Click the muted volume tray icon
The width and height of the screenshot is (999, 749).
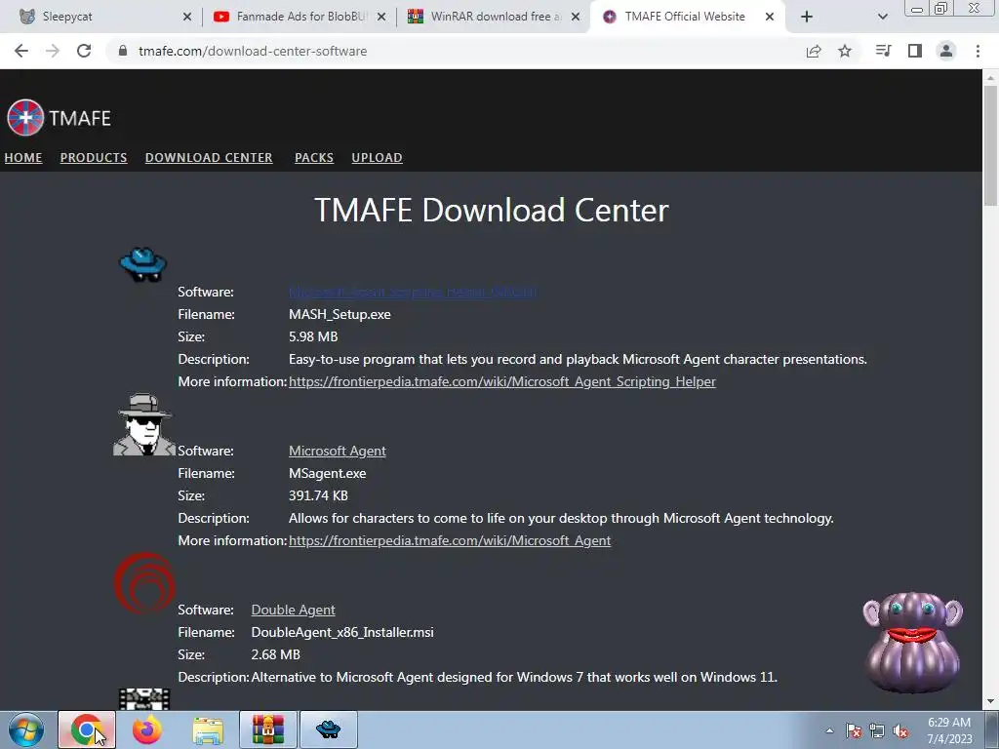tap(900, 731)
